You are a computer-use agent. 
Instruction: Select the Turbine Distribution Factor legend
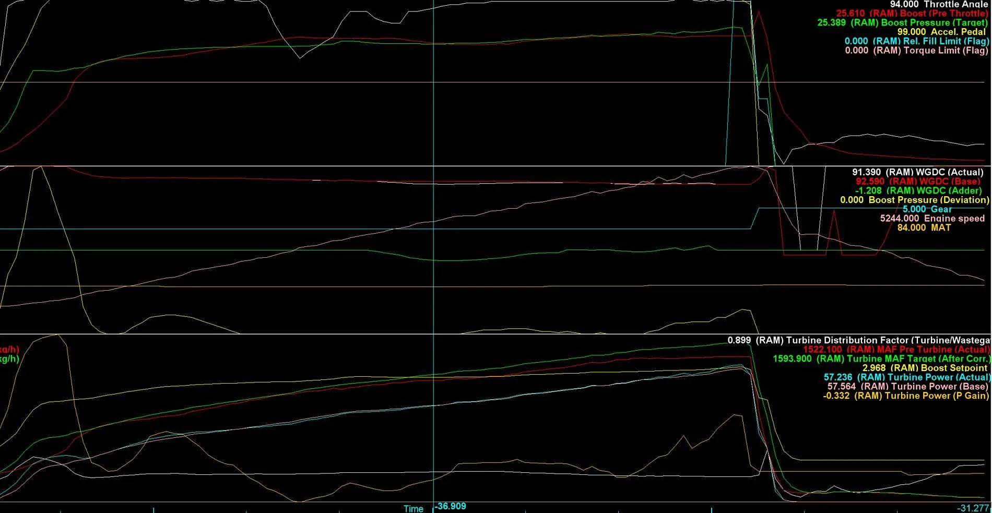tap(859, 340)
